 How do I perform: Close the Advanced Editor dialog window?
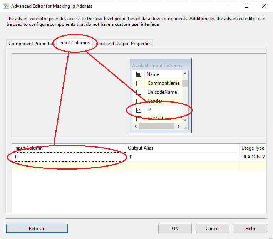pos(264,6)
